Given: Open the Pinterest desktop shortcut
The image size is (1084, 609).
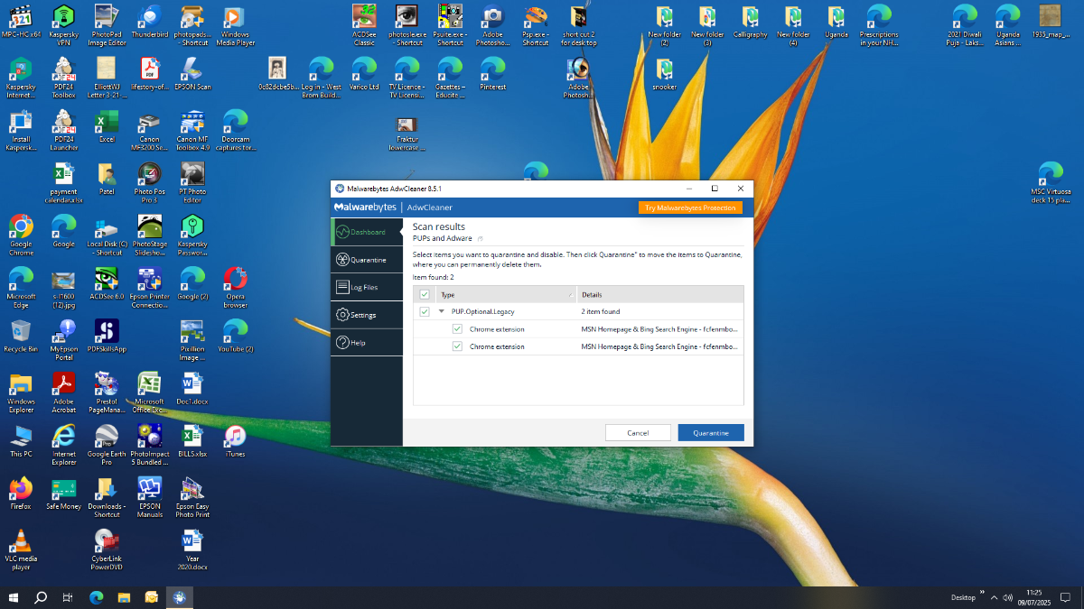Looking at the screenshot, I should pos(492,74).
